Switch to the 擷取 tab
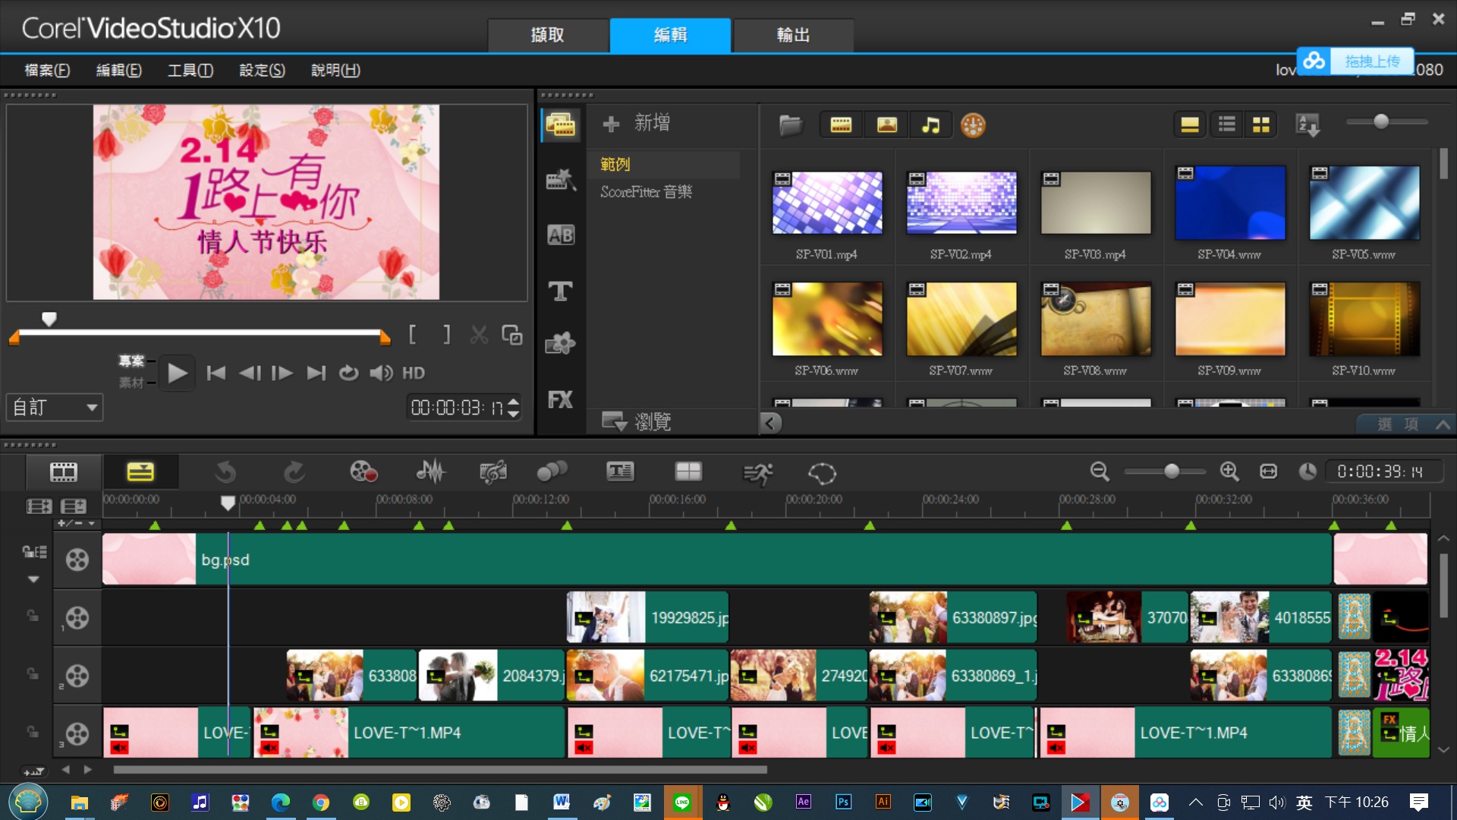 [548, 35]
